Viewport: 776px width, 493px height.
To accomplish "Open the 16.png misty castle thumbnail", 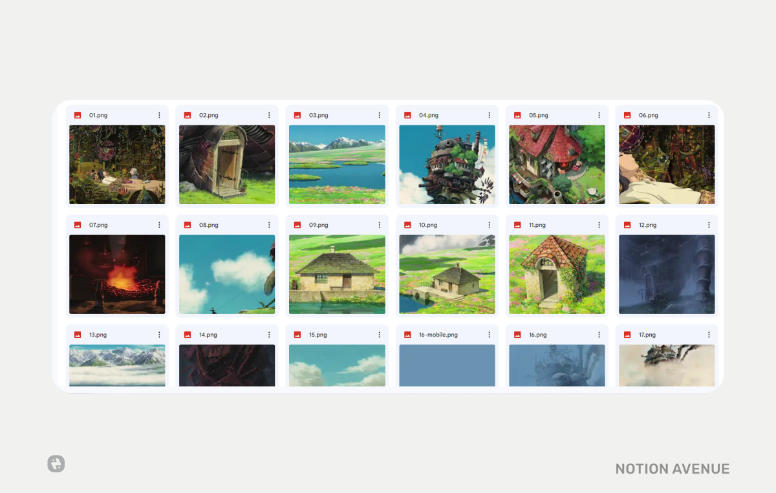I will tap(557, 366).
